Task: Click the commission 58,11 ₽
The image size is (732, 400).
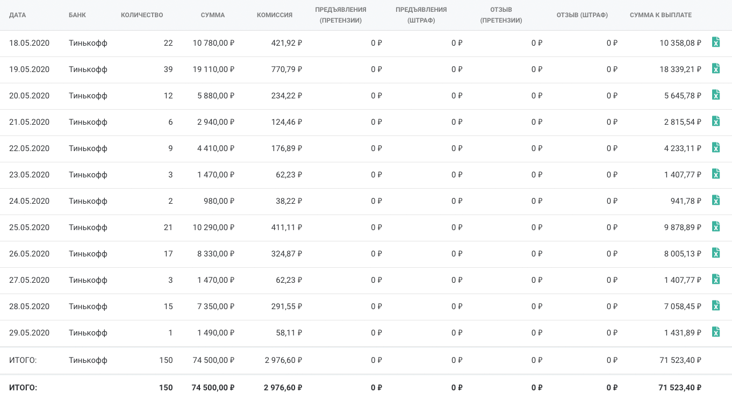Action: point(289,333)
